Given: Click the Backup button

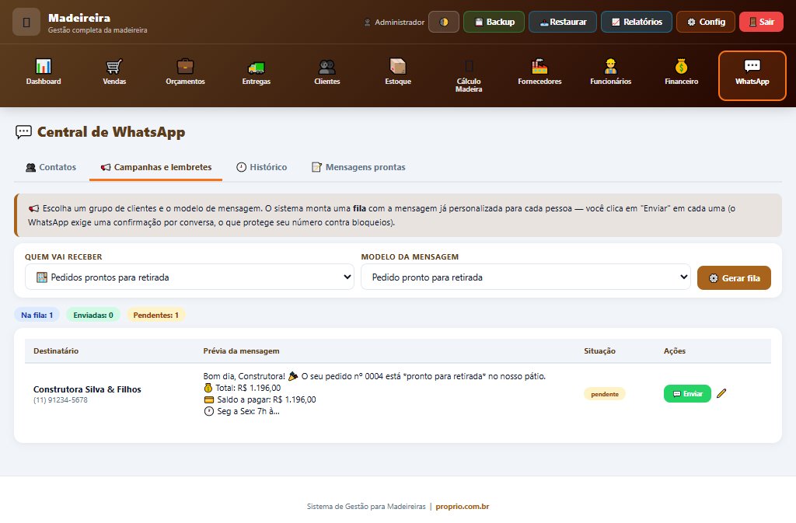Looking at the screenshot, I should [494, 22].
